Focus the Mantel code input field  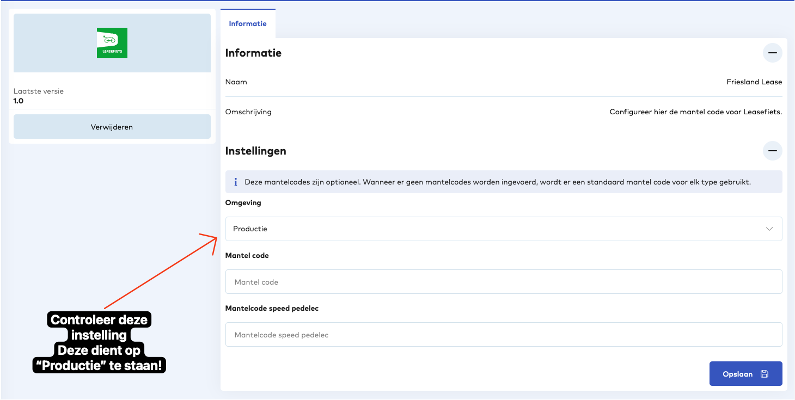click(503, 282)
